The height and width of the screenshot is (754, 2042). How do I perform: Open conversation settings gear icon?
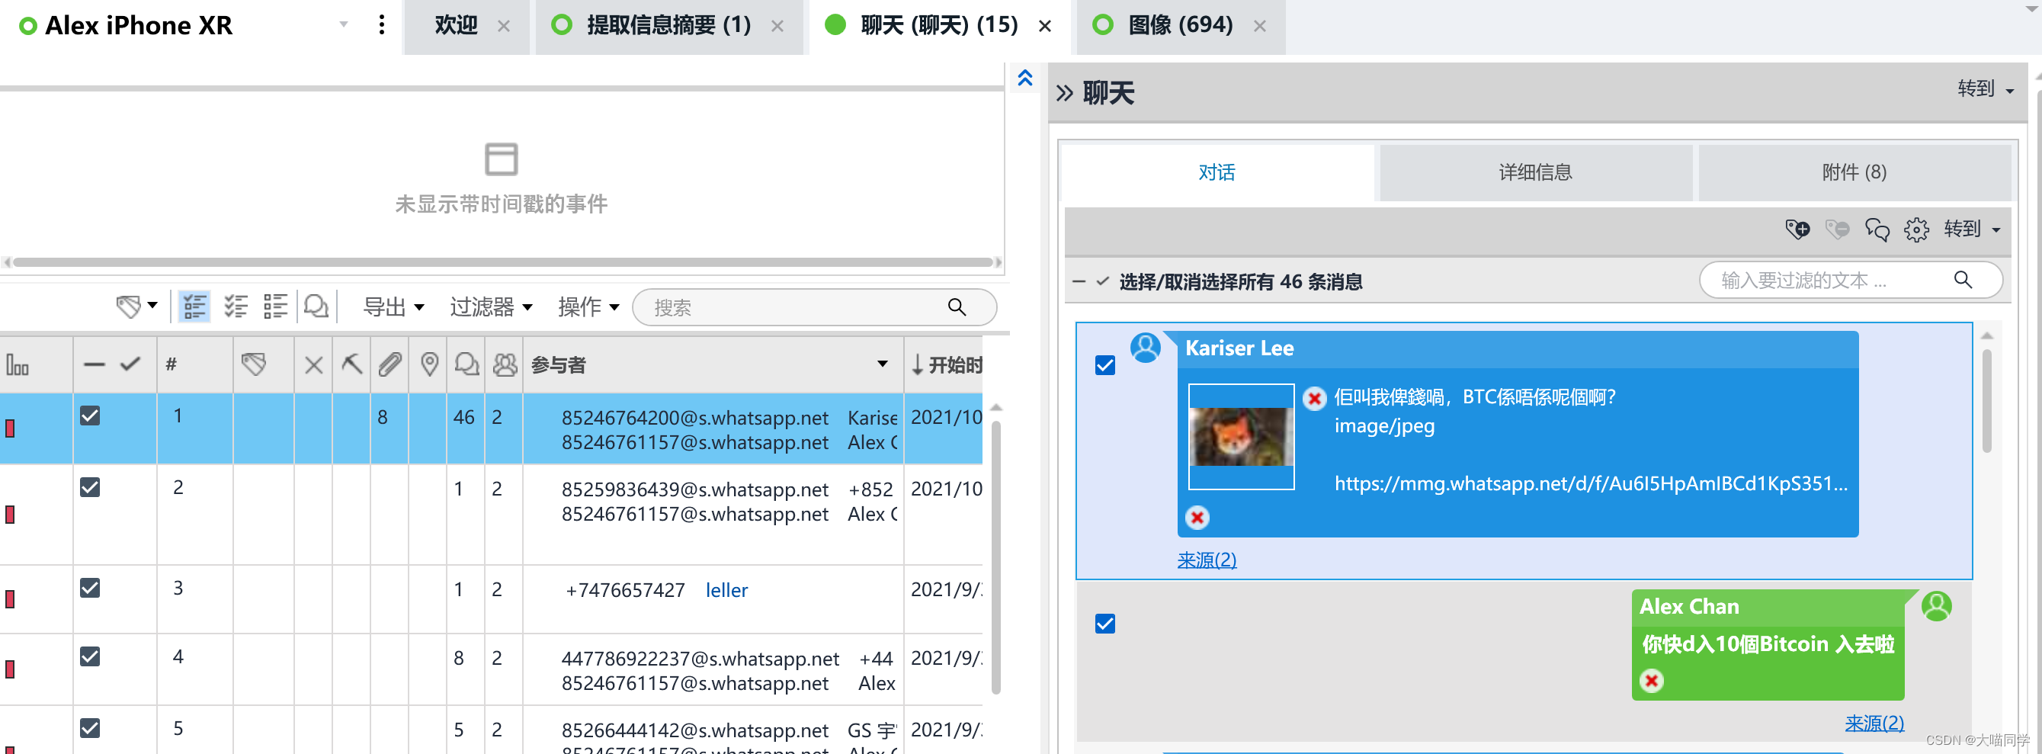pyautogui.click(x=1917, y=229)
